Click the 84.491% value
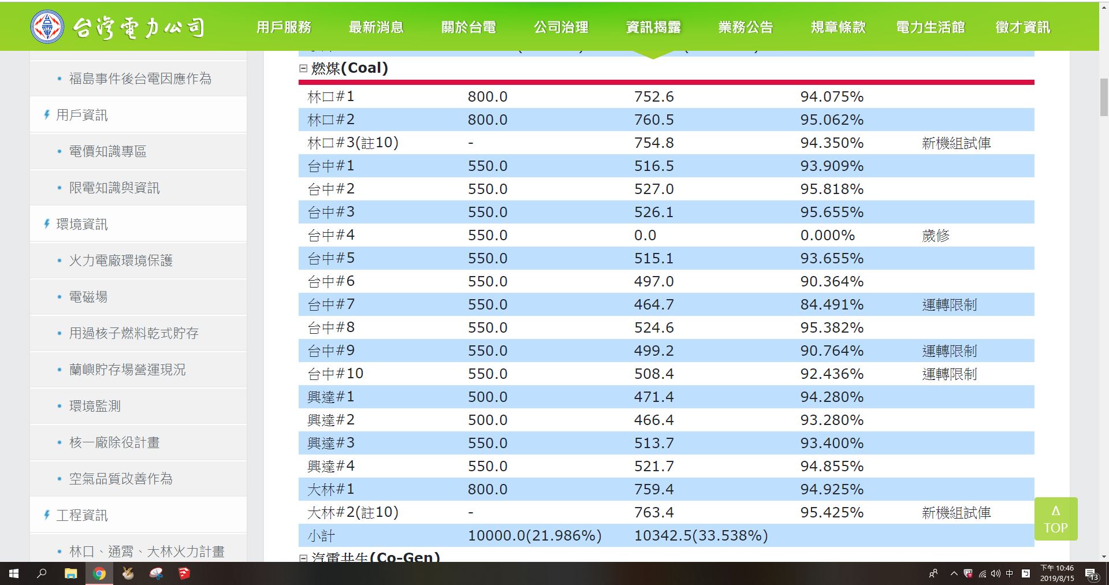The width and height of the screenshot is (1109, 585). [x=832, y=304]
